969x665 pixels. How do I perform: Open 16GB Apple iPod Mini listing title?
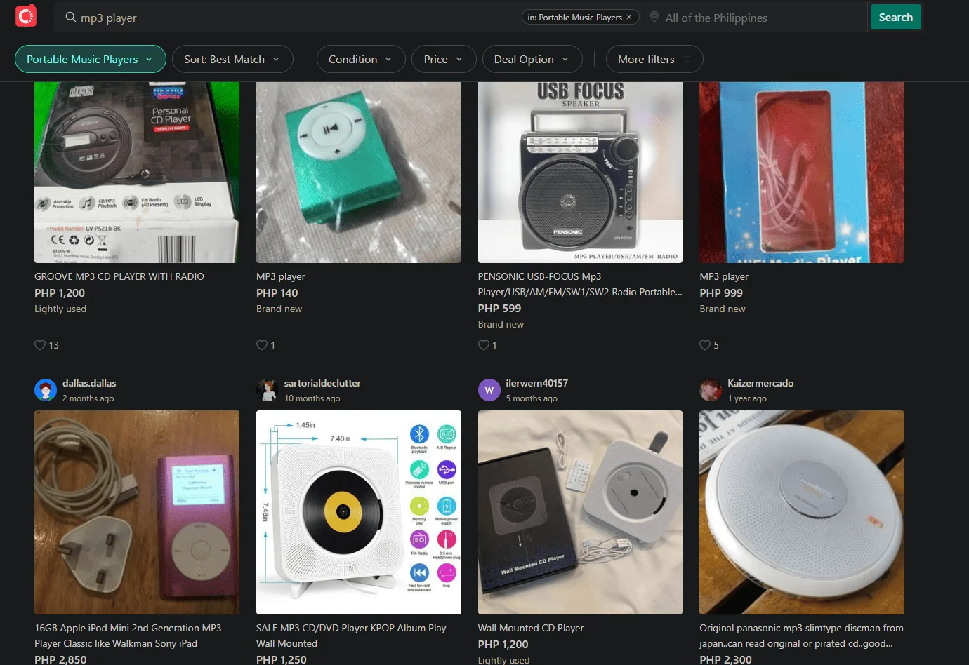[x=128, y=636]
